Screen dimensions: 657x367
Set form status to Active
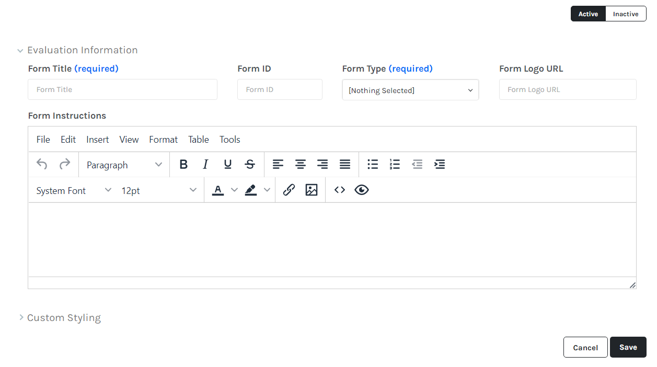click(x=588, y=14)
